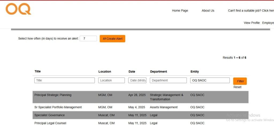Sort by Entity column header
This screenshot has width=274, height=125.
click(195, 72)
